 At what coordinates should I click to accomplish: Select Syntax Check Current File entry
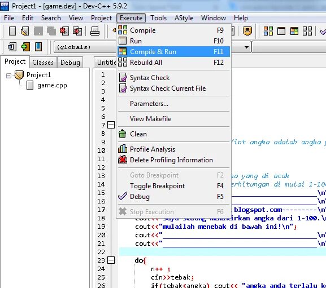point(174,88)
